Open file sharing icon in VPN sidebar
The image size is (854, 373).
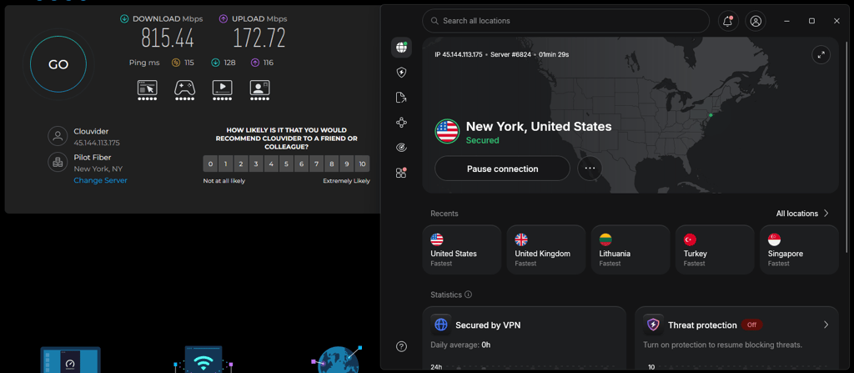401,98
